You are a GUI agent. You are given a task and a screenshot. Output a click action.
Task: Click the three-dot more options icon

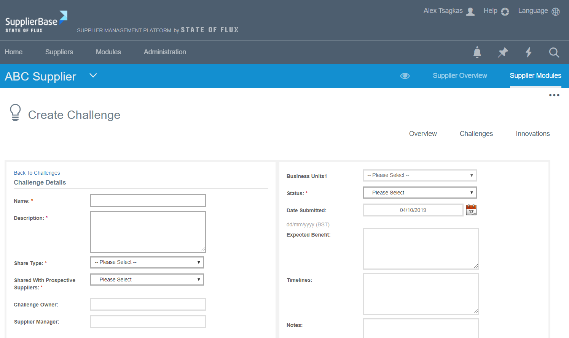[x=554, y=95]
